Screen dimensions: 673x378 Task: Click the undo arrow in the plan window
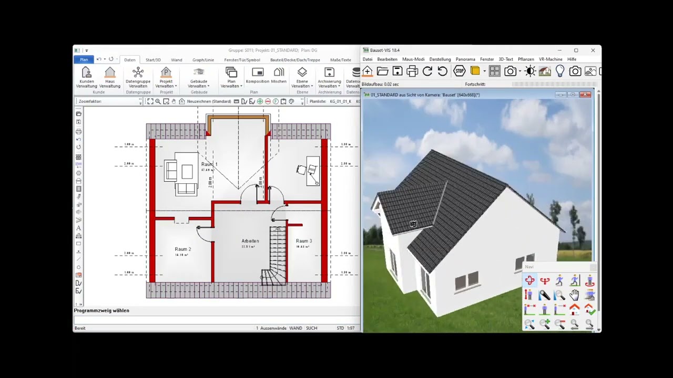point(99,59)
